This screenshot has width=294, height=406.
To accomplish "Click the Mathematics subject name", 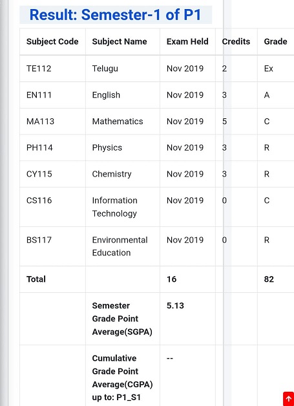I will (x=118, y=122).
